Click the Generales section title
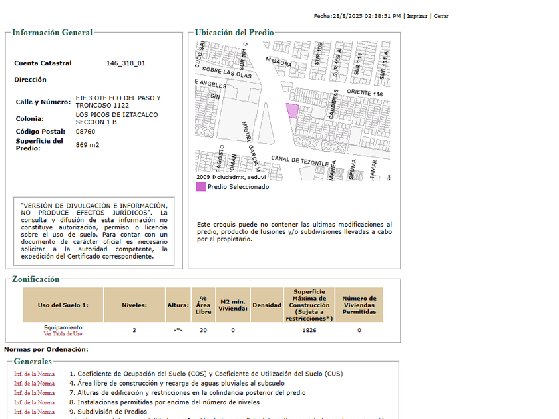The width and height of the screenshot is (559, 419). [33, 362]
